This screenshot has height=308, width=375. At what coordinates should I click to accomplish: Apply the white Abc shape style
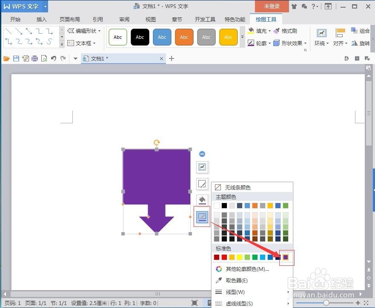117,37
